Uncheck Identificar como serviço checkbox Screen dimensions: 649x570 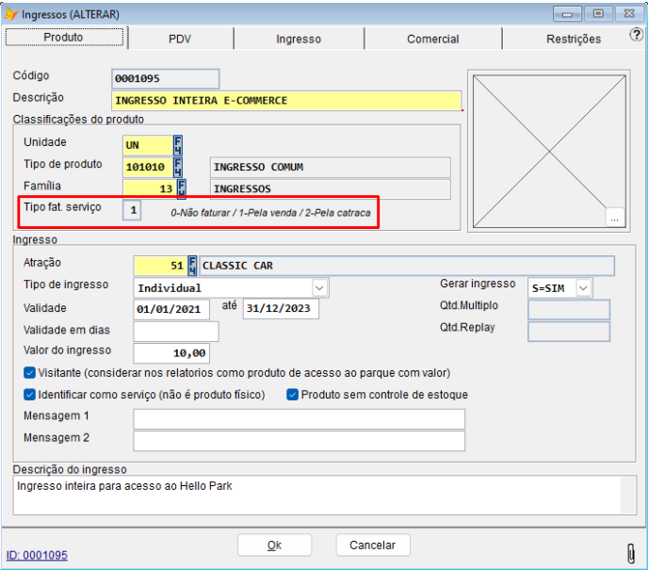30,395
